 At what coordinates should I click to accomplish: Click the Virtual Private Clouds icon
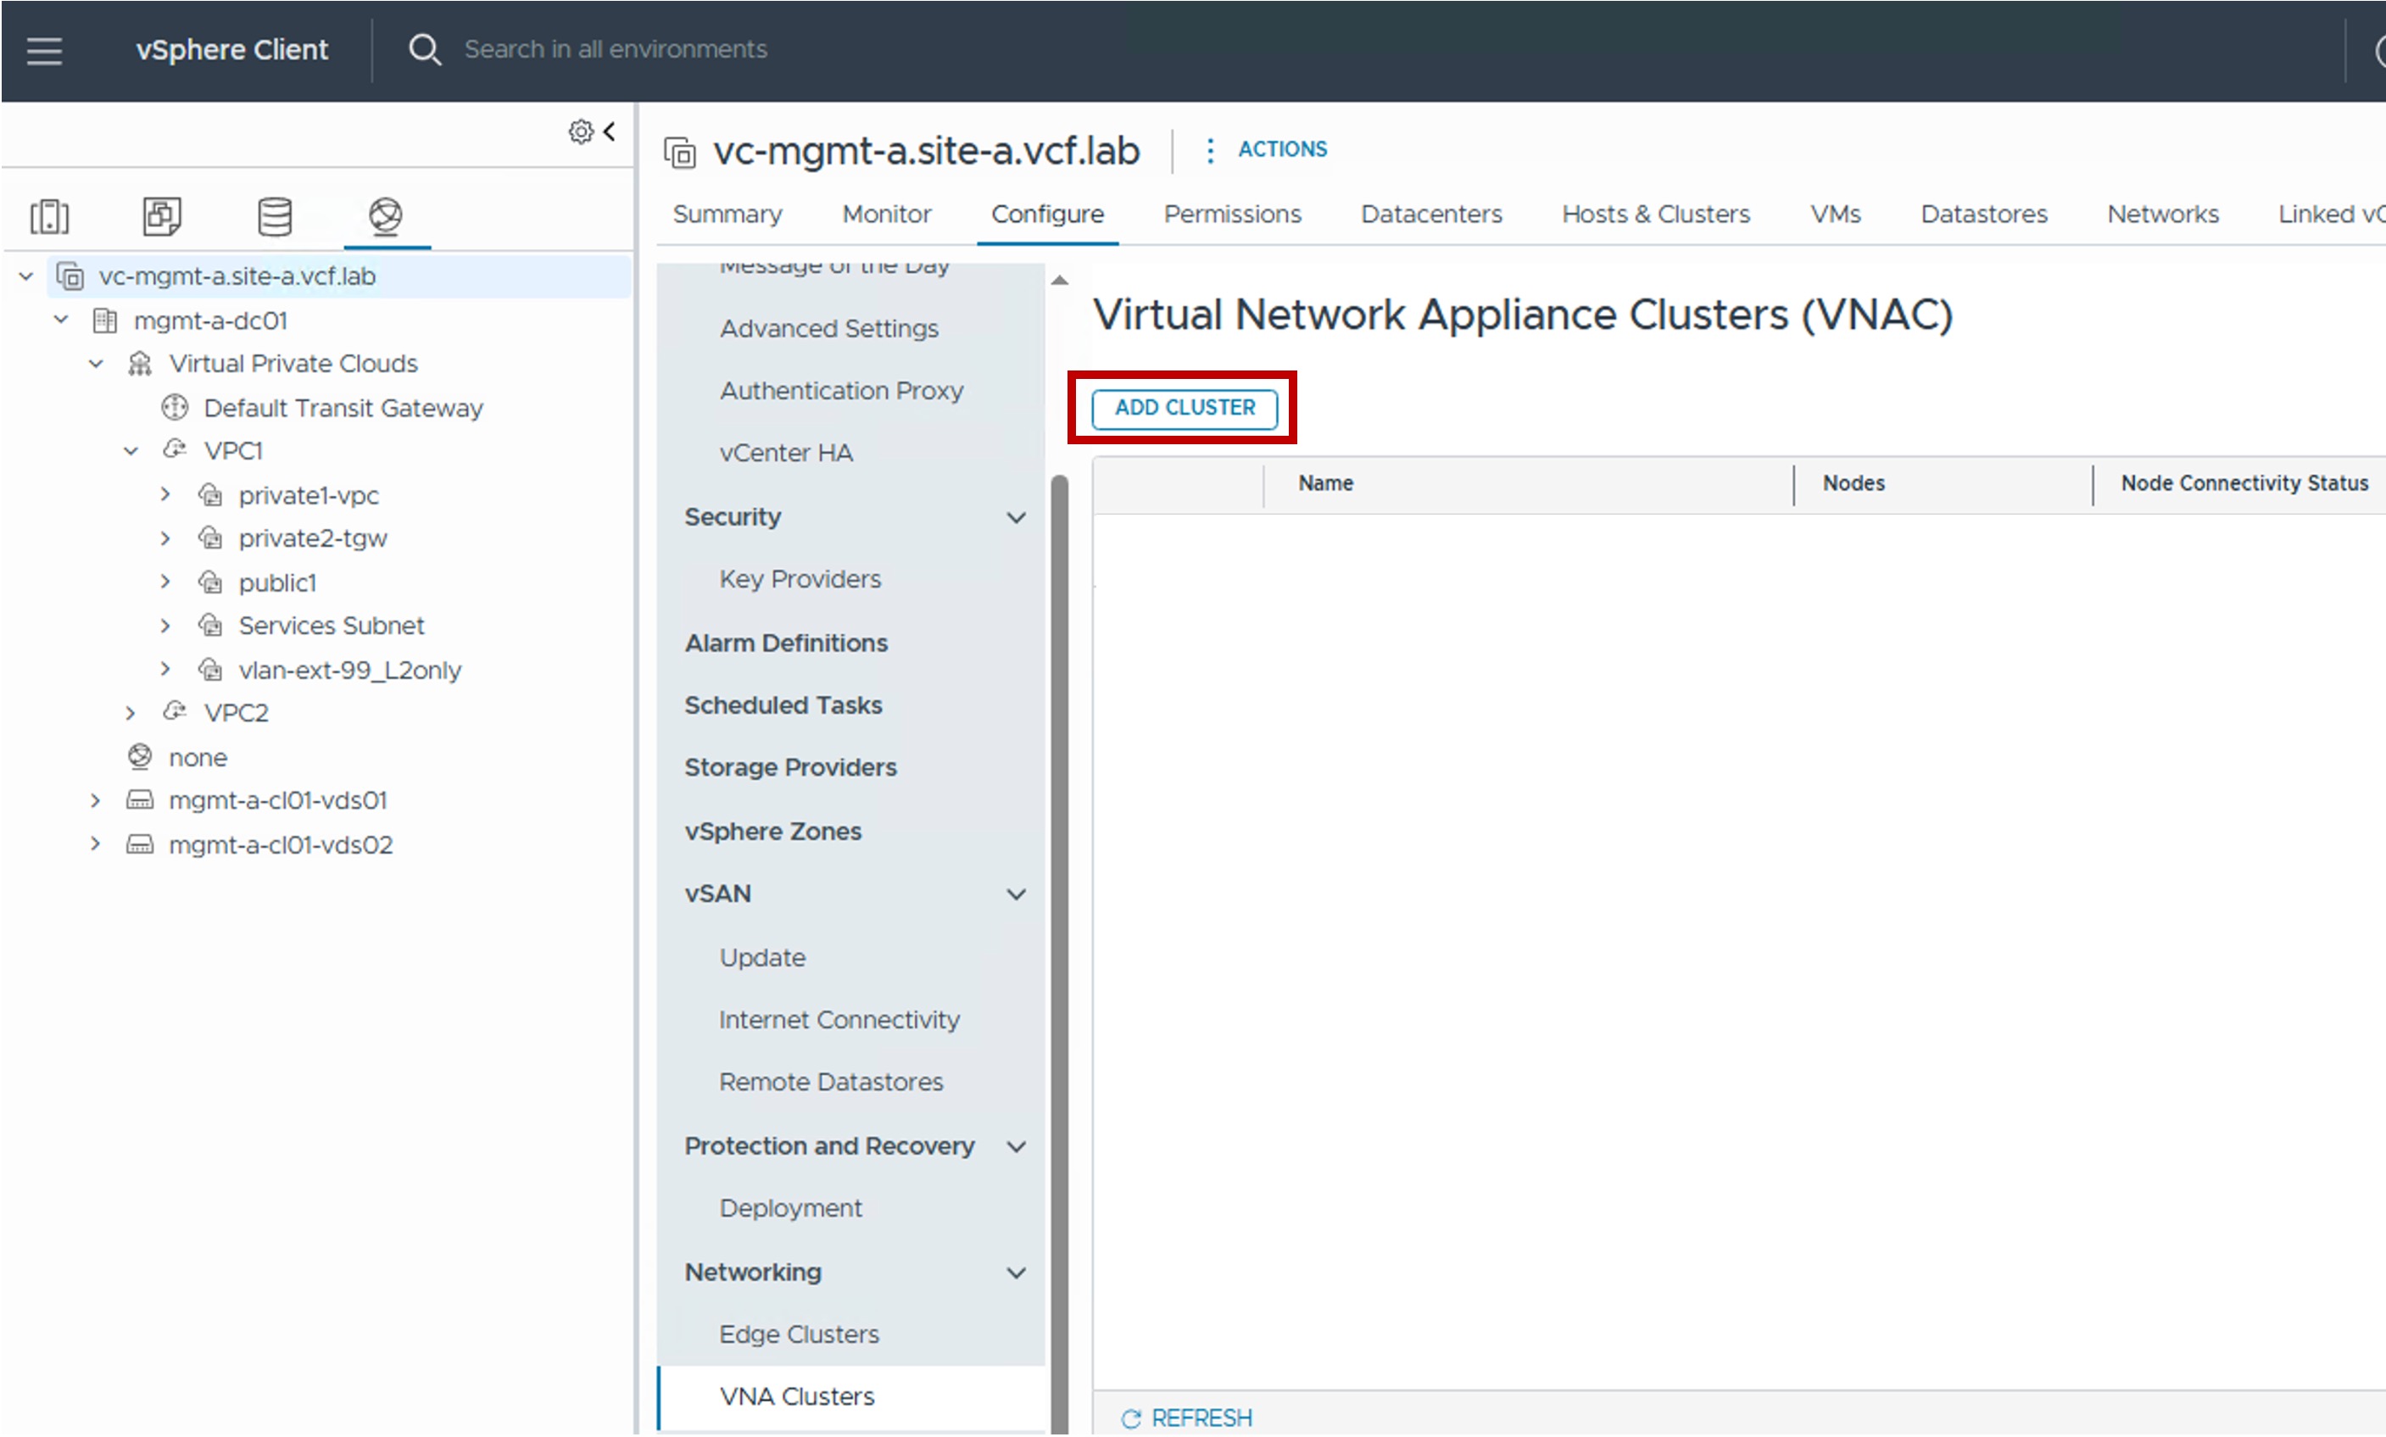(x=139, y=364)
